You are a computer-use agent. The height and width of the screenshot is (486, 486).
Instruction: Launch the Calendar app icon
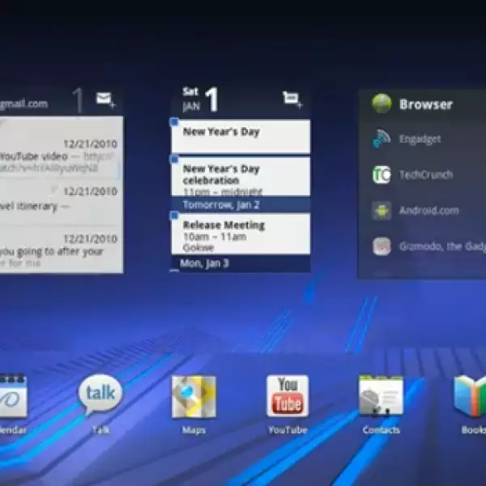[13, 396]
